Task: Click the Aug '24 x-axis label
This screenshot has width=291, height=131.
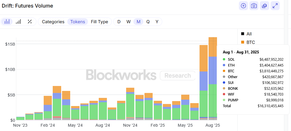Action: tap(103, 125)
